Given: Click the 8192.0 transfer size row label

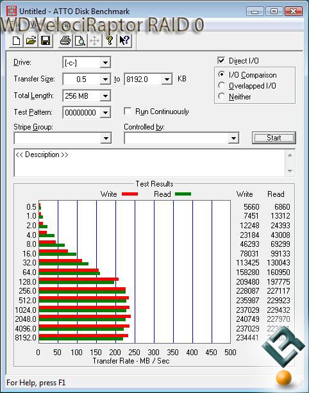Looking at the screenshot, I should pyautogui.click(x=26, y=338).
